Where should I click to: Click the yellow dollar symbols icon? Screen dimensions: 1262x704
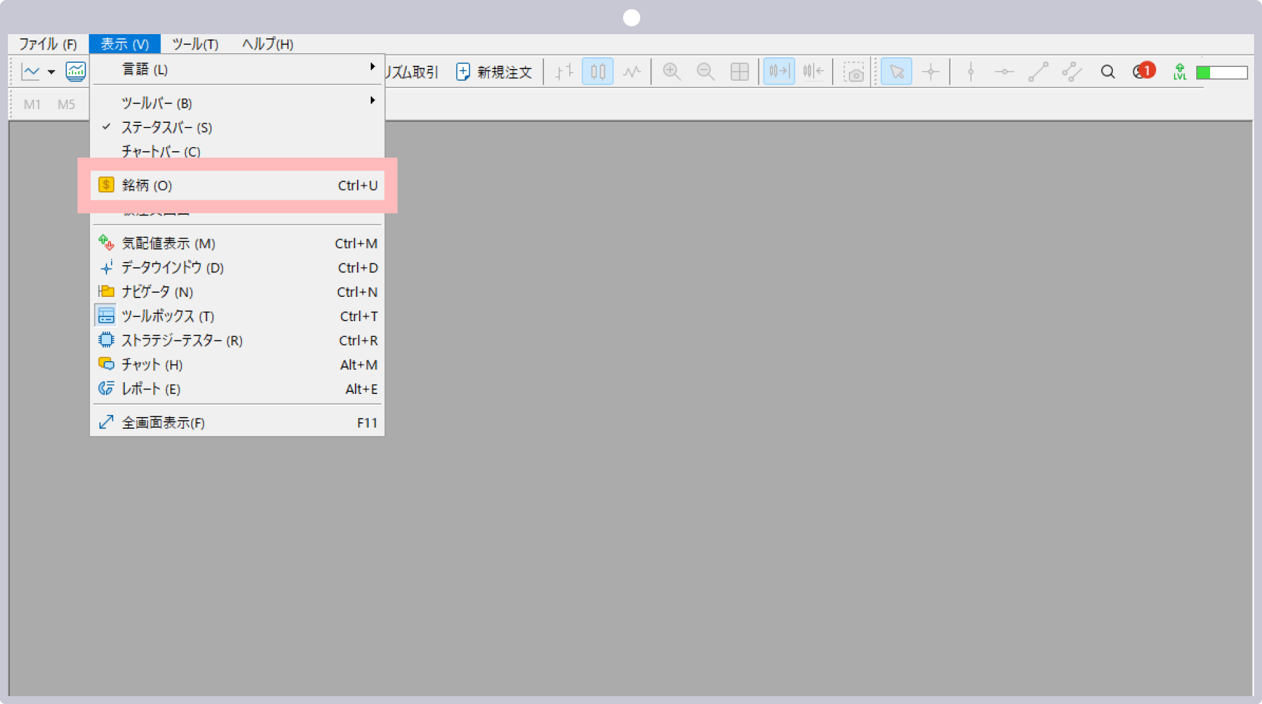click(106, 185)
